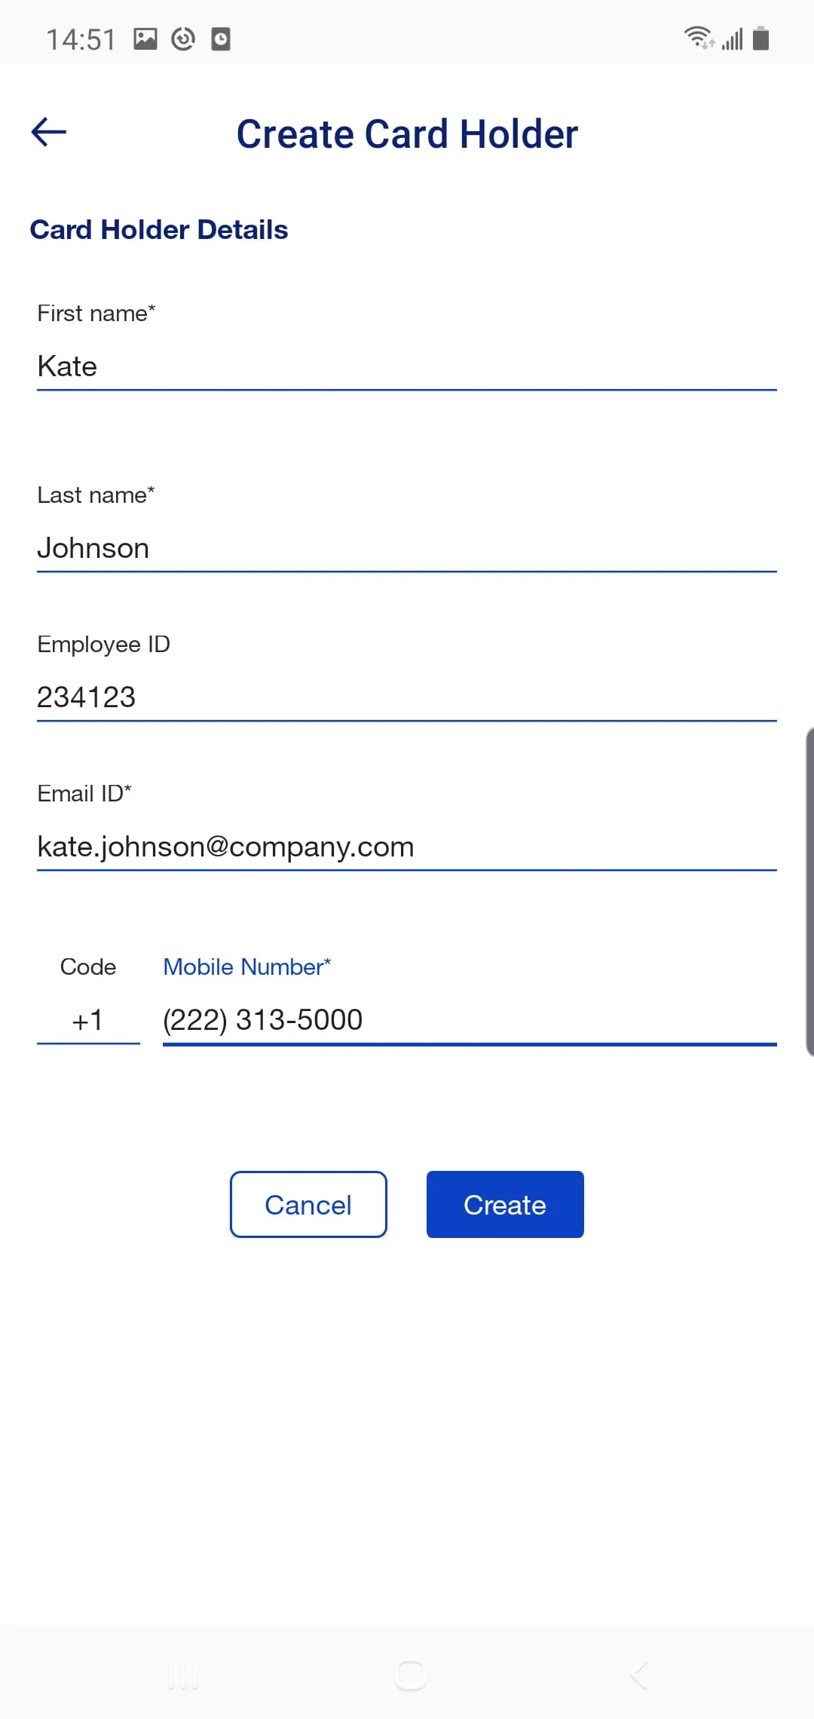Tap the Wi-Fi status icon

(698, 38)
